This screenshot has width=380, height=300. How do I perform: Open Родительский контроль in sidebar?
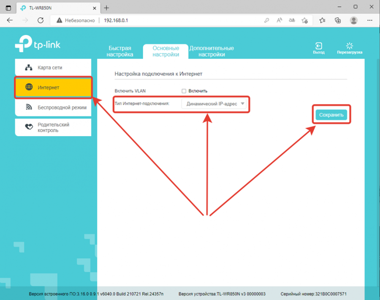tap(53, 128)
